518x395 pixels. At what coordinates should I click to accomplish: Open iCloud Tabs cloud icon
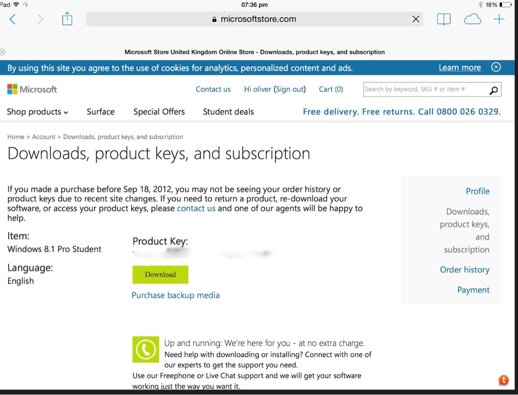coord(472,20)
